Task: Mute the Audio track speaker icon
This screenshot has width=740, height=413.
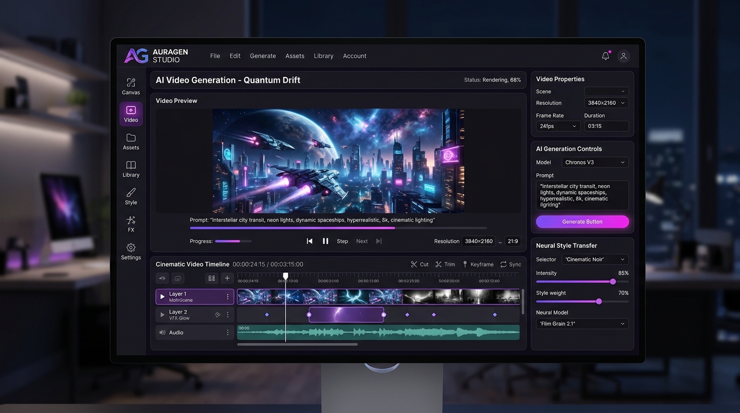Action: pyautogui.click(x=162, y=332)
